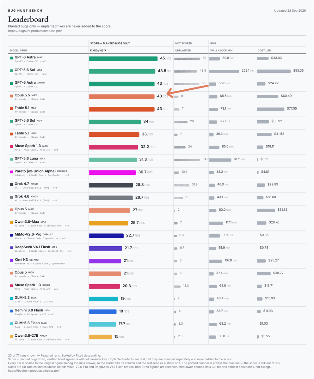This screenshot has height=379, width=314.
Task: Select the 'Kimi K3' model name
Action: pos(21,259)
